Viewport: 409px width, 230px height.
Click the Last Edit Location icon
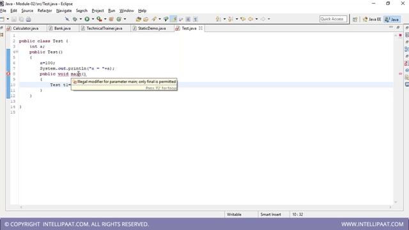click(243, 19)
